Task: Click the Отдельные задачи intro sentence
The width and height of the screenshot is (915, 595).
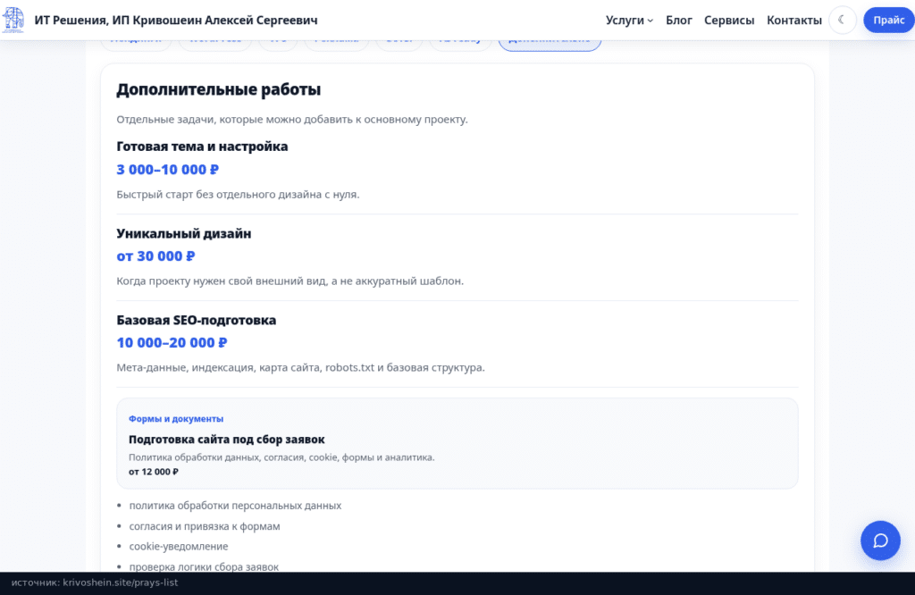Action: (292, 120)
